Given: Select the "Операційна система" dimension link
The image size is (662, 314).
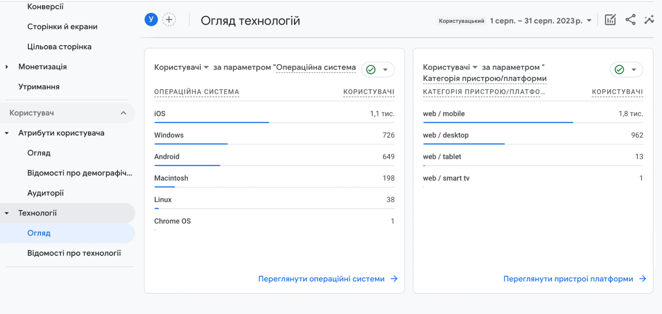Looking at the screenshot, I should coord(316,67).
